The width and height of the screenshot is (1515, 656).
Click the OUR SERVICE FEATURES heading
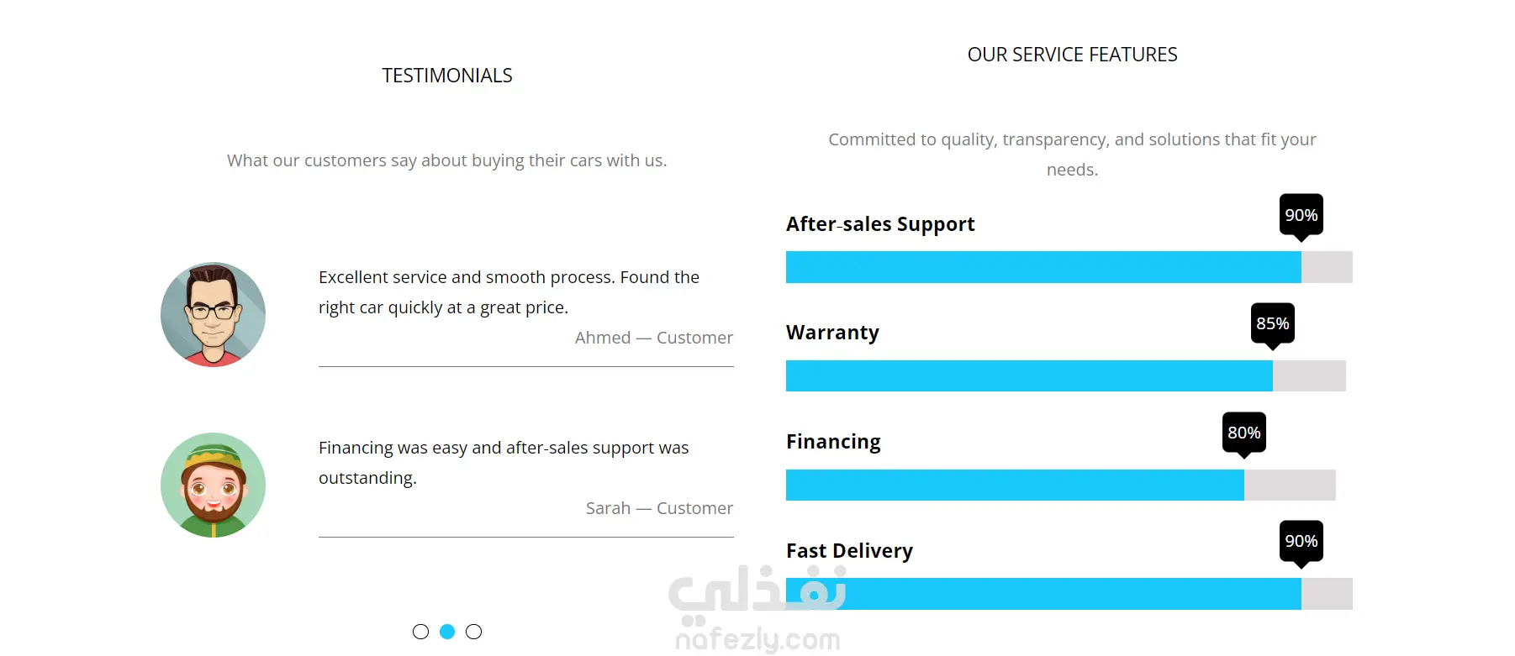(x=1072, y=55)
